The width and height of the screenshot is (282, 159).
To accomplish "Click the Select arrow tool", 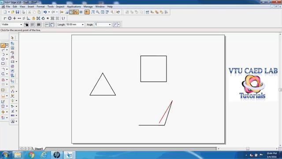I will coord(12,38).
